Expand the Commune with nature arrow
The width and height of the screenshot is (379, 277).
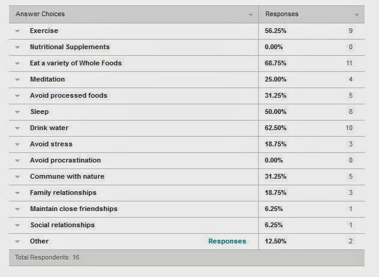tap(17, 177)
